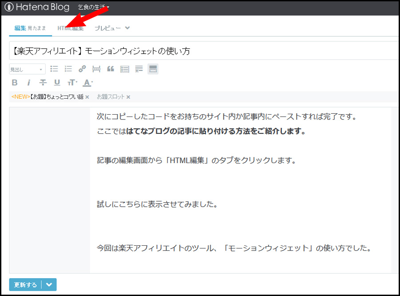The image size is (400, 296).
Task: Select the お題スロット topic
Action: point(111,97)
